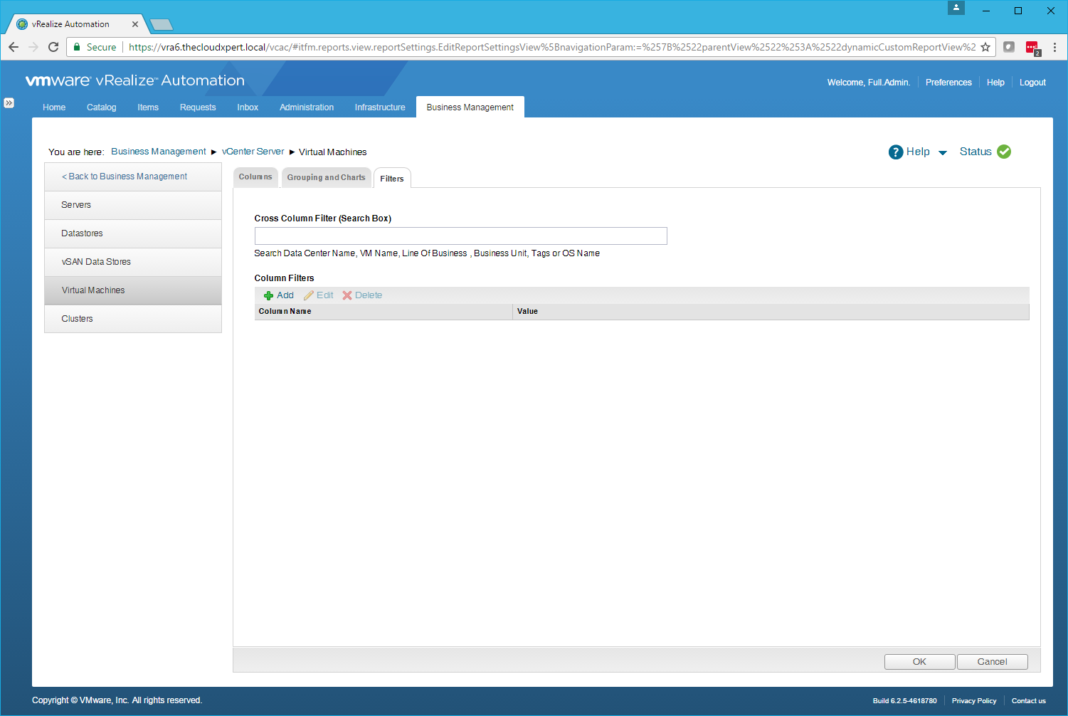The width and height of the screenshot is (1068, 716).
Task: Open the Grouping and Charts tab
Action: [x=326, y=177]
